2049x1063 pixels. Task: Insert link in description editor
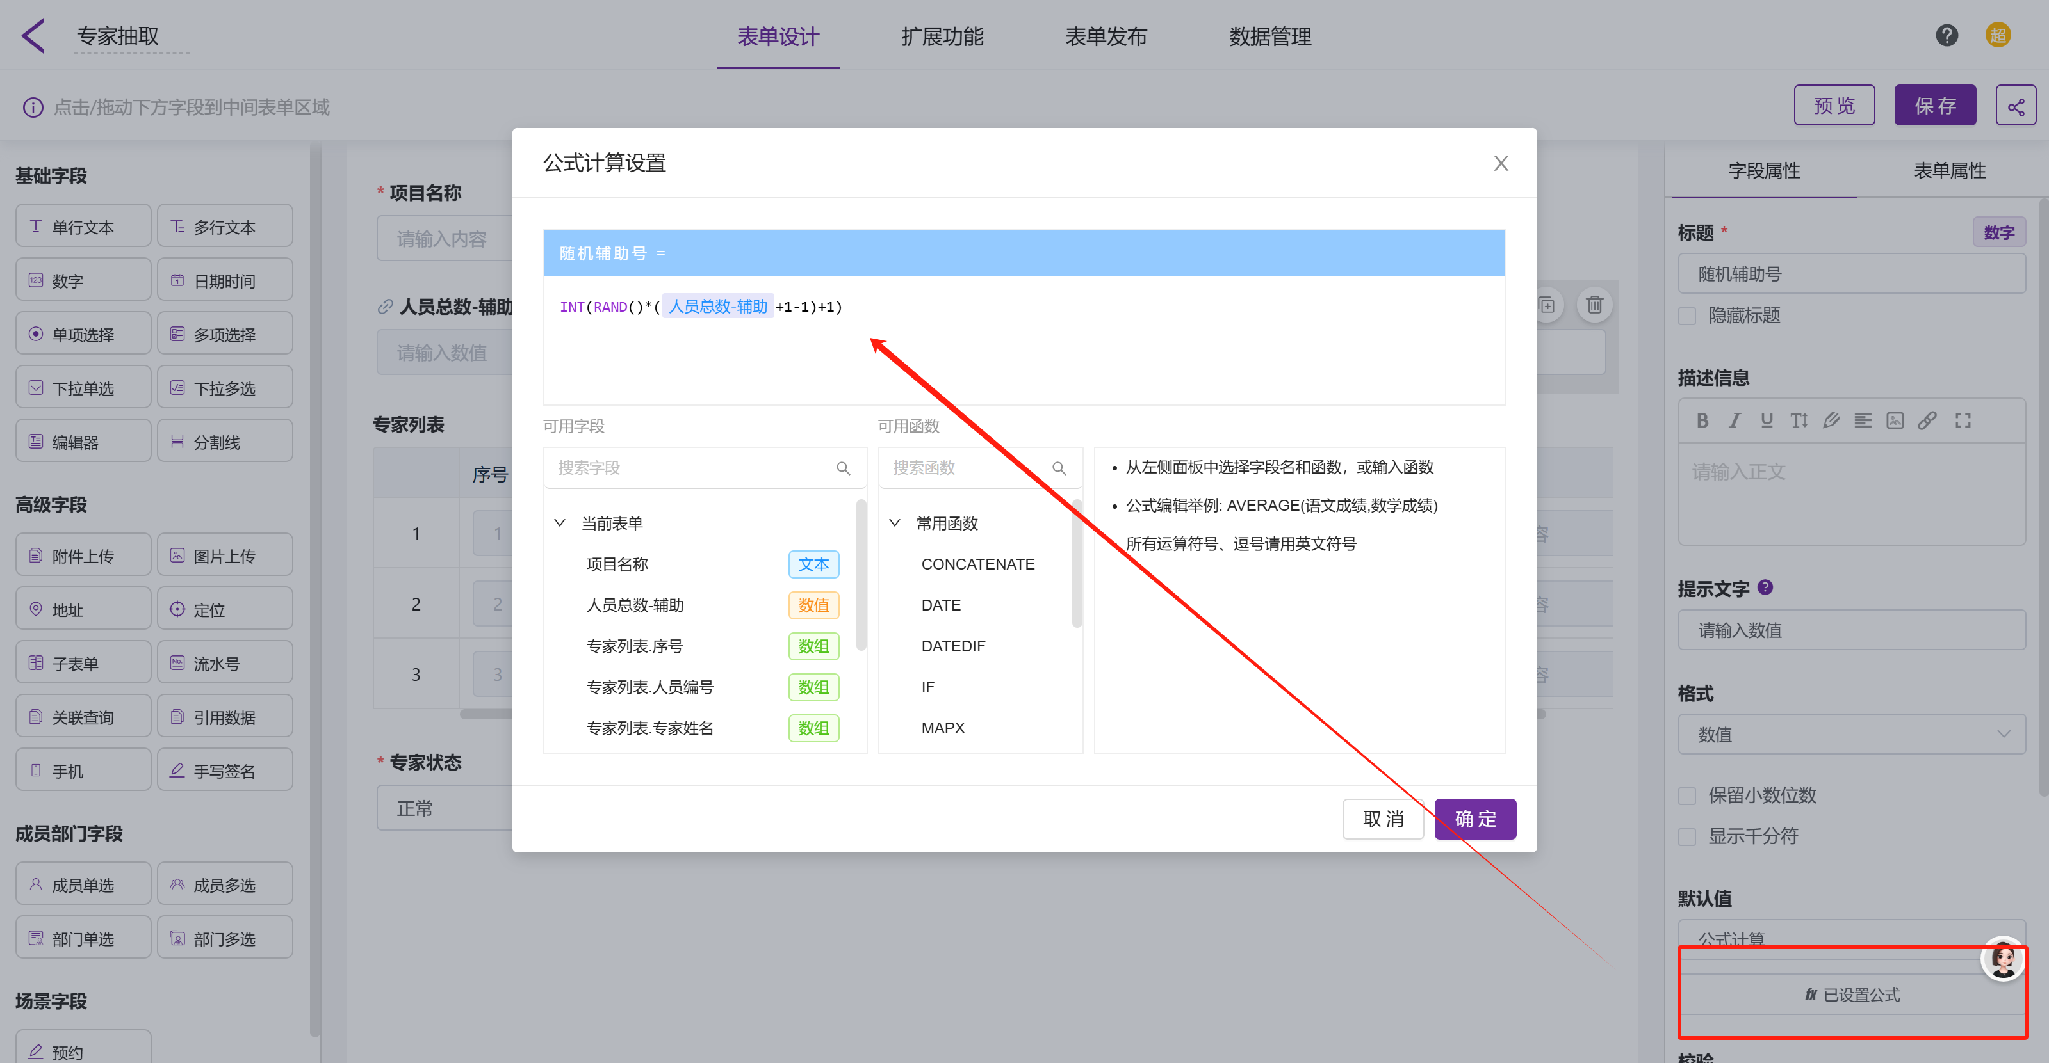click(1927, 420)
